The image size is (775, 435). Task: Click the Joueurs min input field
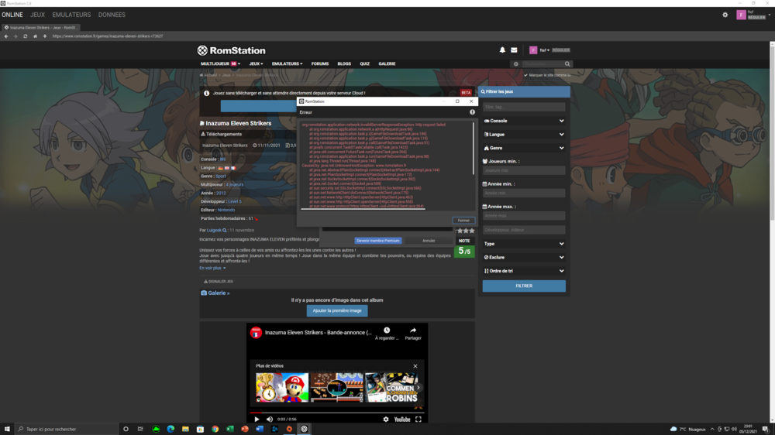[524, 170]
